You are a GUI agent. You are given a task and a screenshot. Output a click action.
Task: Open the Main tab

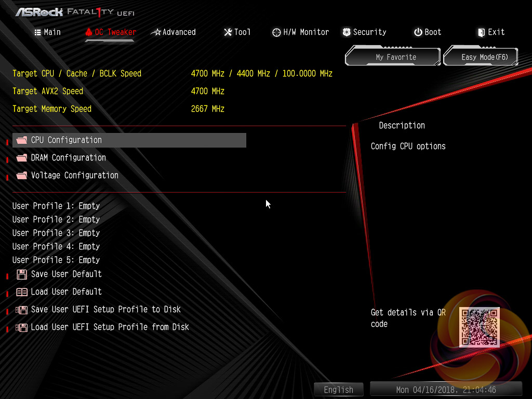(x=47, y=32)
